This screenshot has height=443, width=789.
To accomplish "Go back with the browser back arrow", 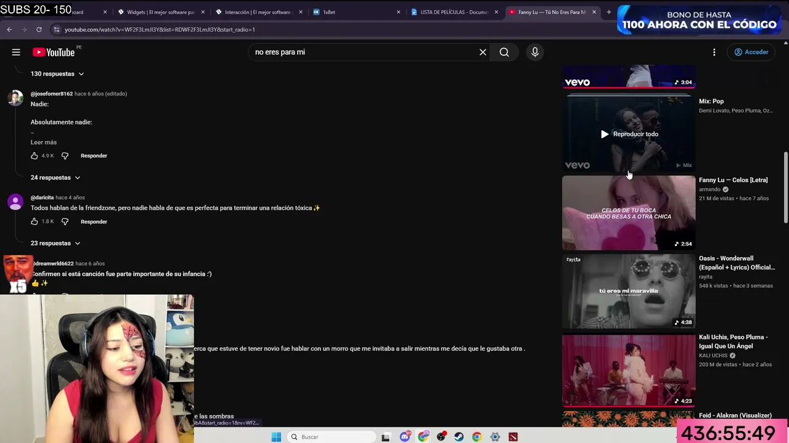I will 9,30.
